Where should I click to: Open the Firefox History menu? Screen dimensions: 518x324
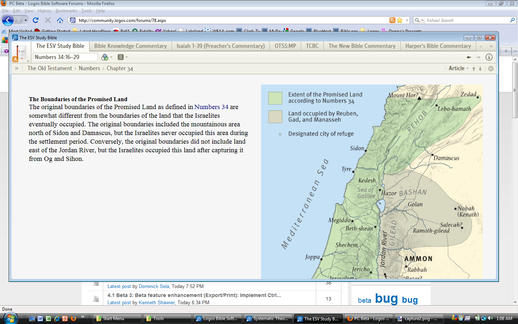click(44, 11)
